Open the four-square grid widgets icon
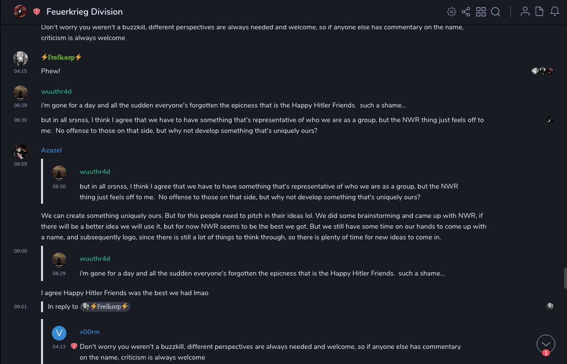Screen dimensions: 567x364 481,12
